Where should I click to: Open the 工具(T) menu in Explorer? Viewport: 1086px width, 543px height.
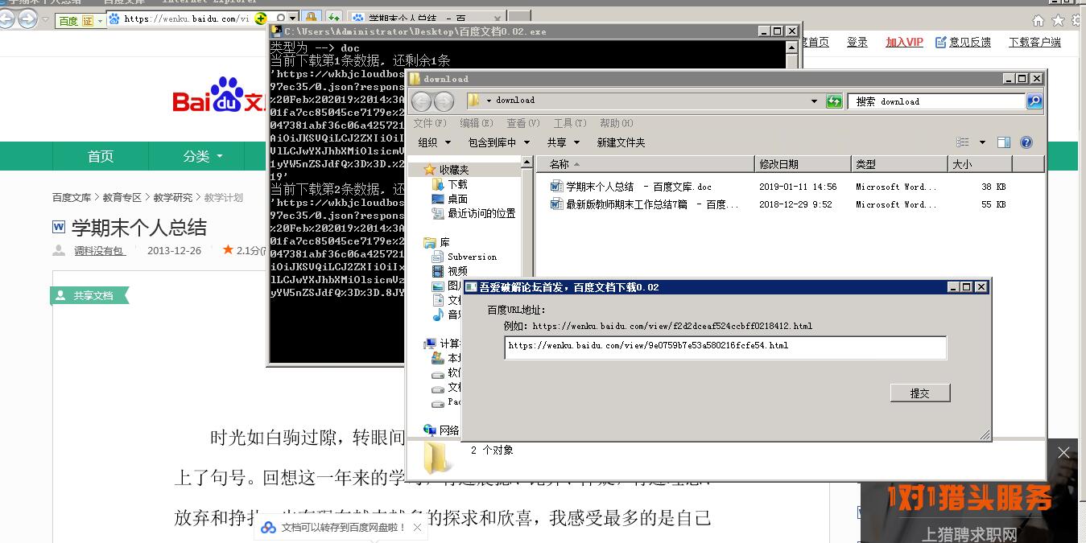[569, 123]
